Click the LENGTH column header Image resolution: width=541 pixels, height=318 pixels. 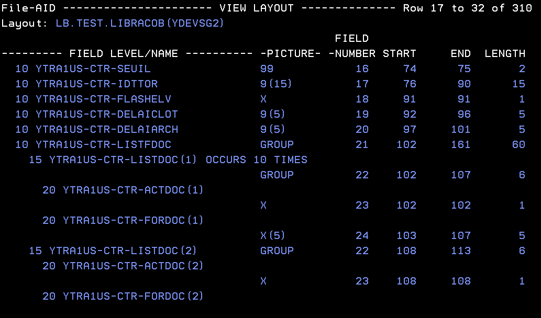(x=505, y=54)
